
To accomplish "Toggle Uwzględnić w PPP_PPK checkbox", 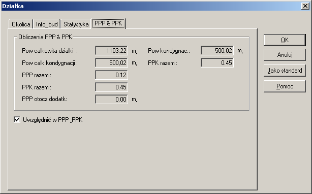I will pyautogui.click(x=17, y=120).
